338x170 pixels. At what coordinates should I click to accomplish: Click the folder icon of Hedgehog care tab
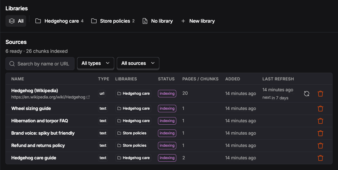point(38,21)
